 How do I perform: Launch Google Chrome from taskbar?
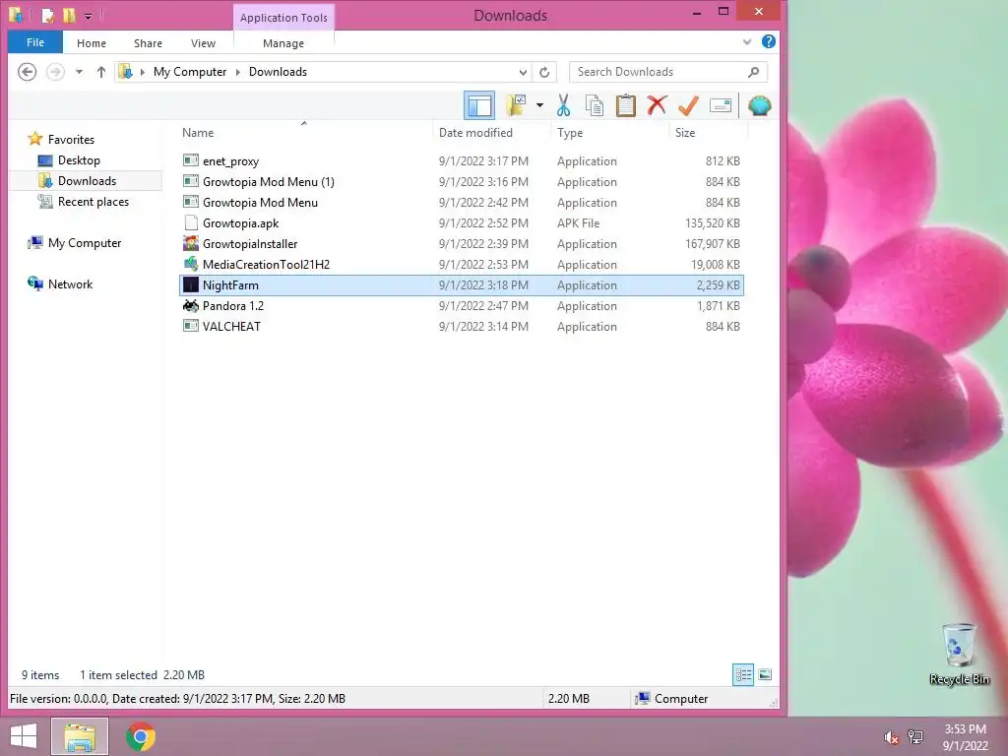[141, 736]
